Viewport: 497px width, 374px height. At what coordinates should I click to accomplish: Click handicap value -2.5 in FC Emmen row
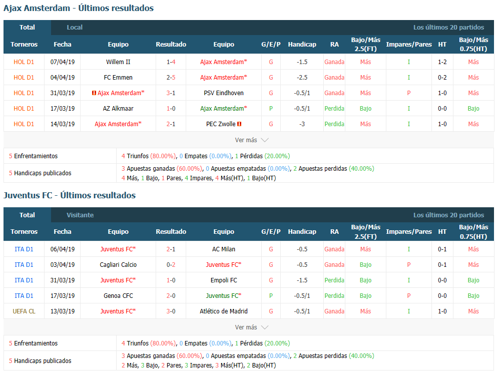coord(302,77)
